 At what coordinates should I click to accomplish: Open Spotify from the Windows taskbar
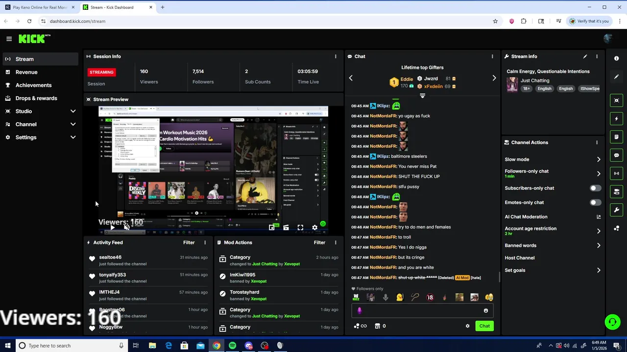point(233,346)
